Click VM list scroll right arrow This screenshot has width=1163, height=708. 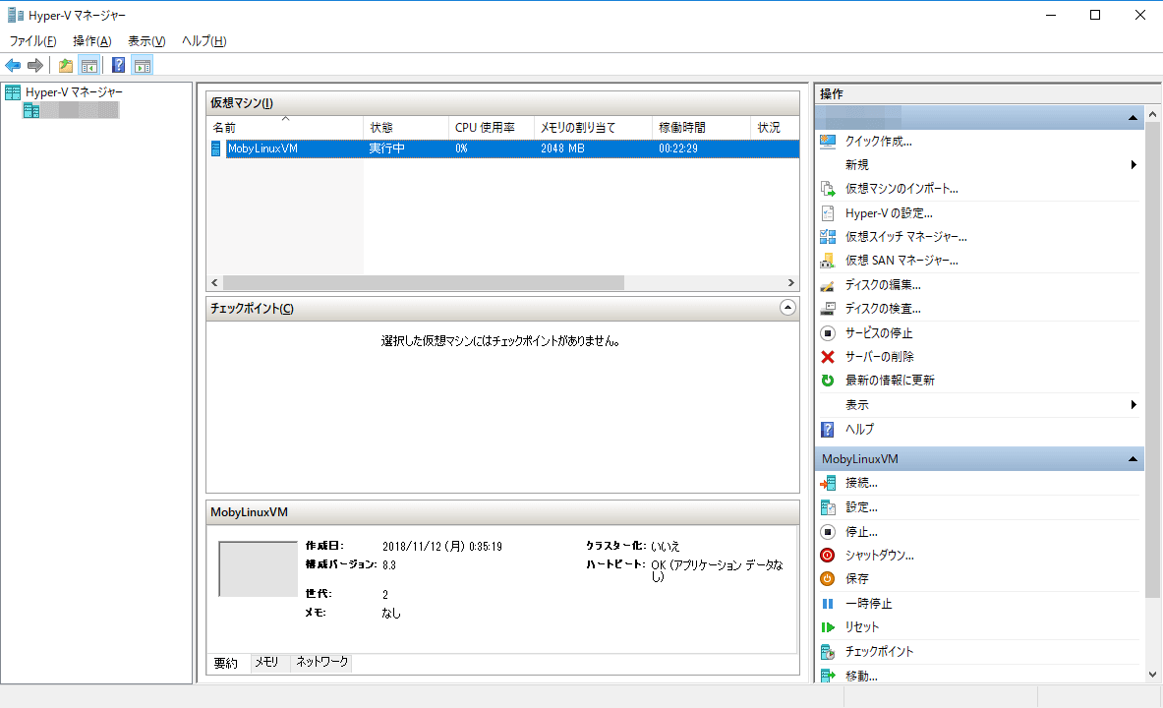790,283
